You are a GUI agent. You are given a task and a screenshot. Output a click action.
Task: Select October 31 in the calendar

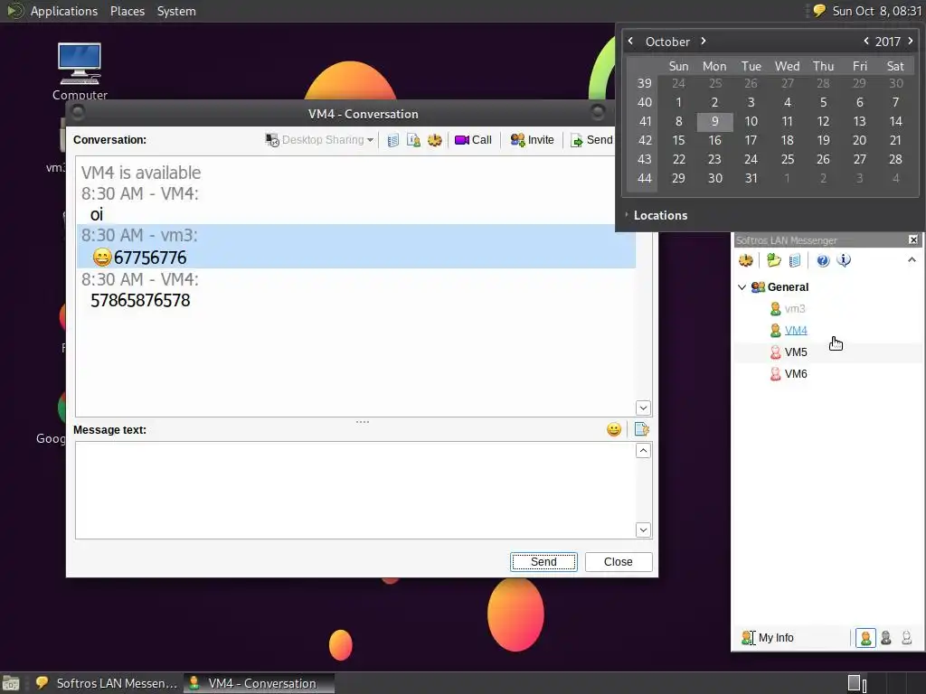point(751,178)
